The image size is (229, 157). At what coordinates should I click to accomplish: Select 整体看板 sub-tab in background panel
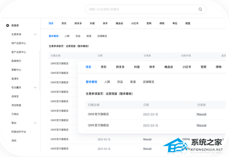tap(54, 36)
